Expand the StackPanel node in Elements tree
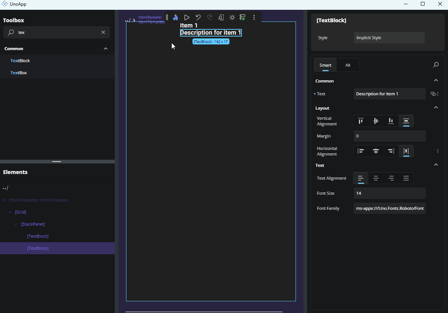Screen dimensions: 448x313 15,224
